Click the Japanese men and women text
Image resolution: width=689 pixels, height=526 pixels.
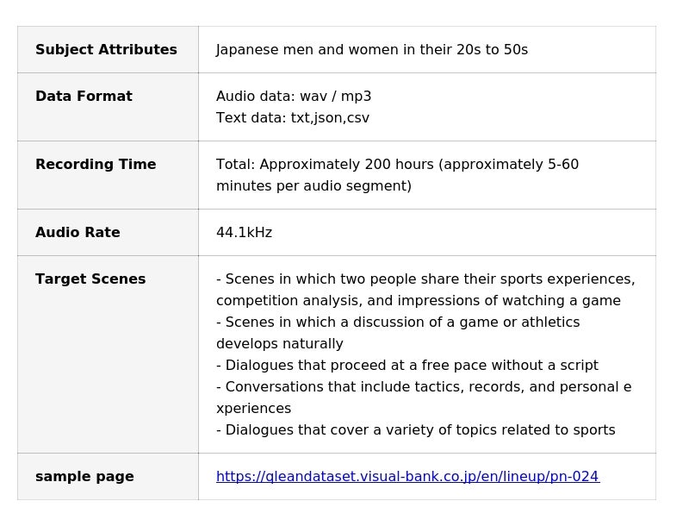[371, 50]
